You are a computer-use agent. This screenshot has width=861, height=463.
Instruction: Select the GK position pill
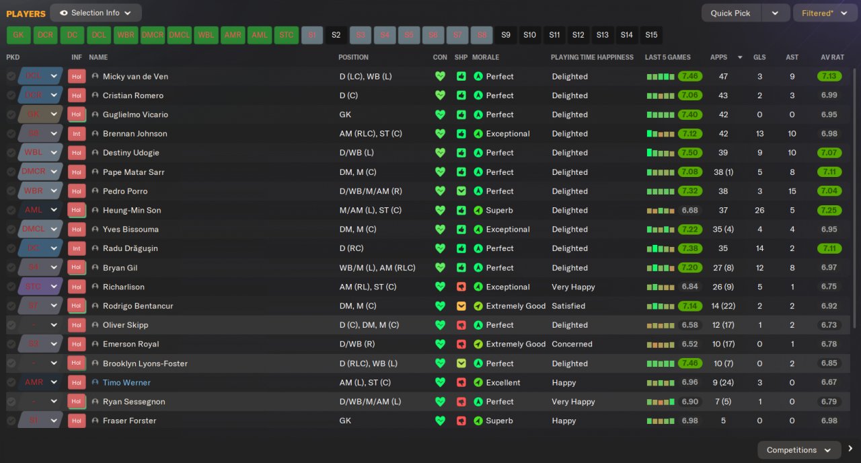[18, 35]
